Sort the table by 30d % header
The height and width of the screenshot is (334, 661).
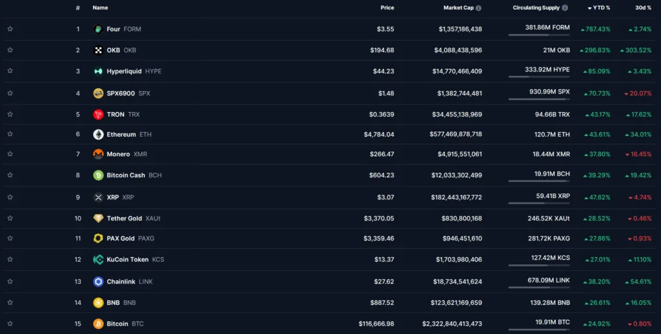643,8
